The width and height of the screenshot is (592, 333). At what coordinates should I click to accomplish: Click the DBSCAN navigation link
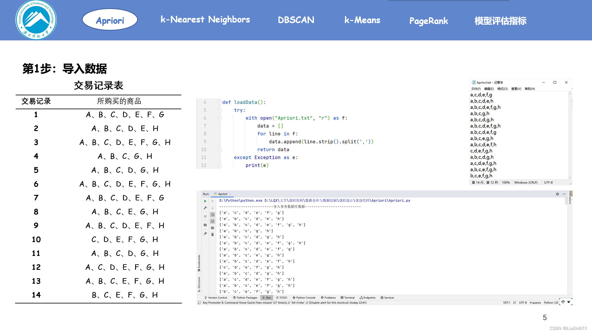tap(296, 20)
